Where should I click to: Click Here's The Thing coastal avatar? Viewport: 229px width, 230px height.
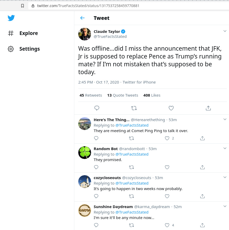85,124
